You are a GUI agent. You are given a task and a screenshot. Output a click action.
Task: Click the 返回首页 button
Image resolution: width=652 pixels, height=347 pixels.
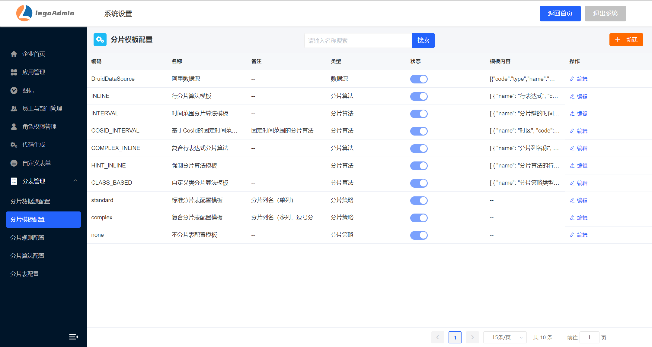click(560, 14)
